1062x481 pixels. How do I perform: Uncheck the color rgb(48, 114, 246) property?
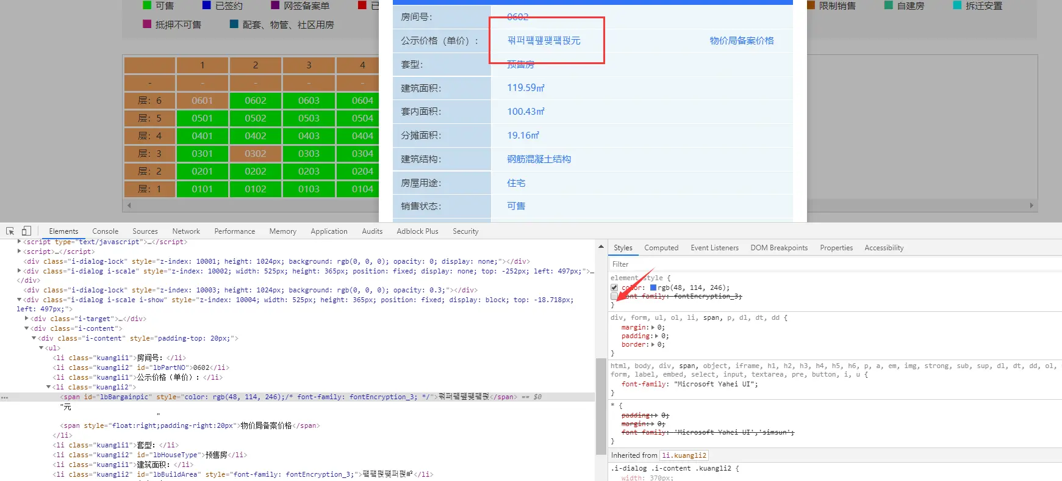[x=614, y=288]
